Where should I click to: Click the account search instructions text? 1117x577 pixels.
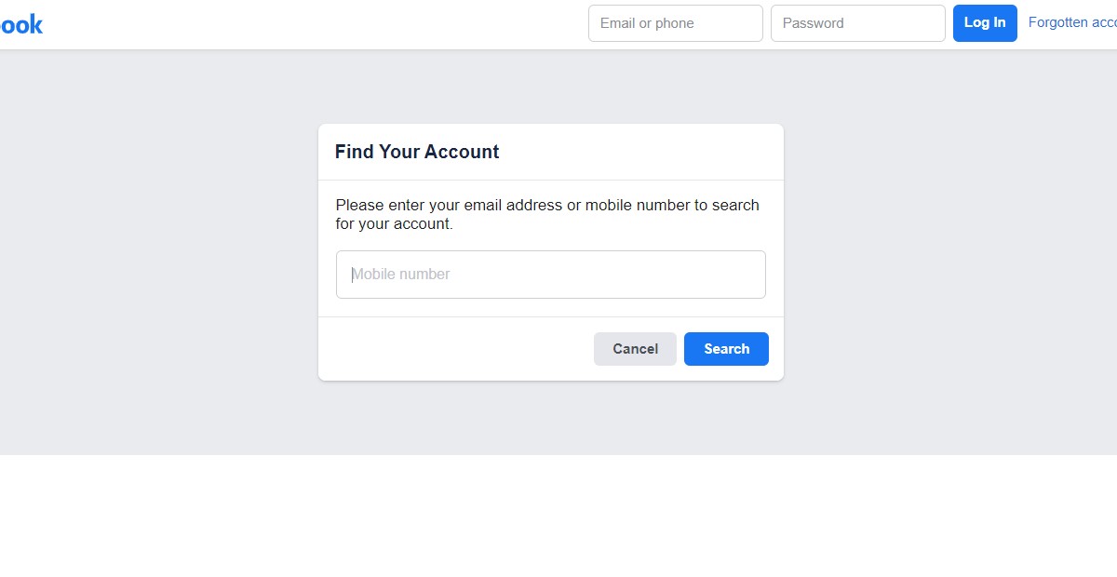[546, 214]
